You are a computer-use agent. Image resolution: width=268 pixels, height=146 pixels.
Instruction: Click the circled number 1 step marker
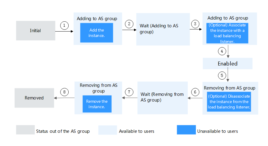[64, 26]
